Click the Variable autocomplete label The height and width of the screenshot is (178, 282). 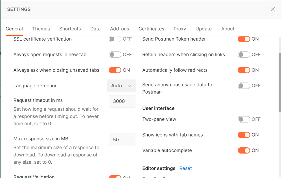coord(167,151)
